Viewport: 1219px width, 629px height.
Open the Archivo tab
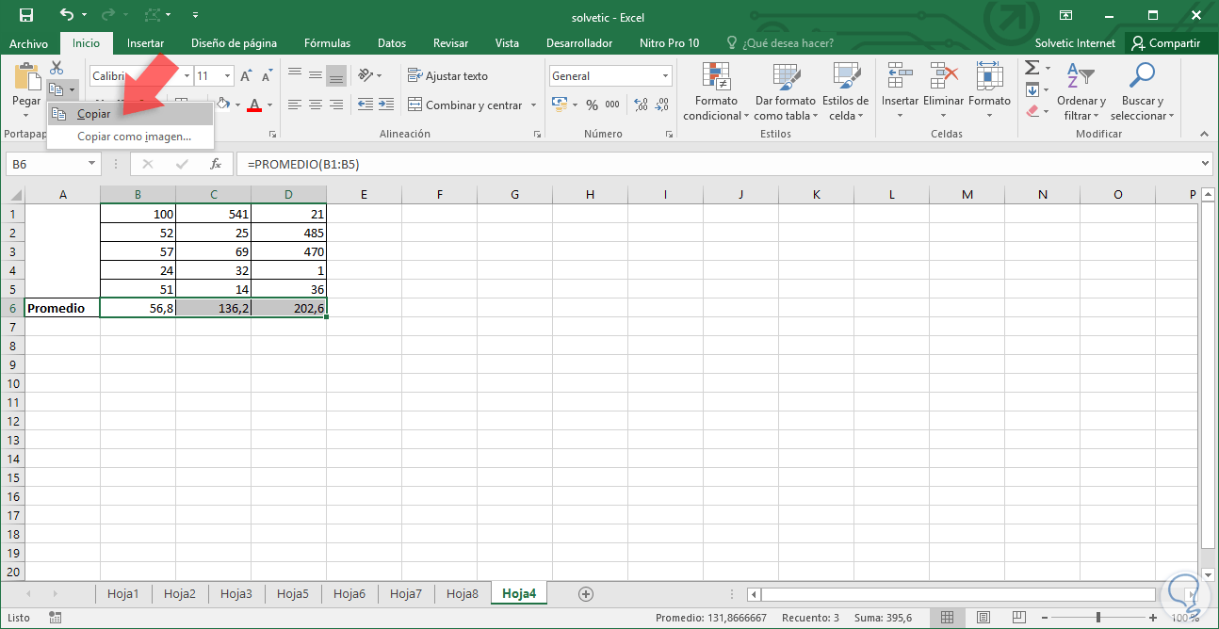28,43
